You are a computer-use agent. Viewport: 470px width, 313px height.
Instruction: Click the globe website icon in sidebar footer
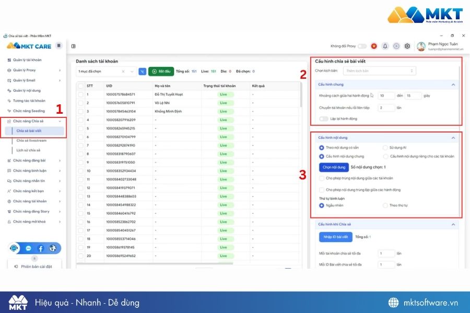pyautogui.click(x=53, y=248)
